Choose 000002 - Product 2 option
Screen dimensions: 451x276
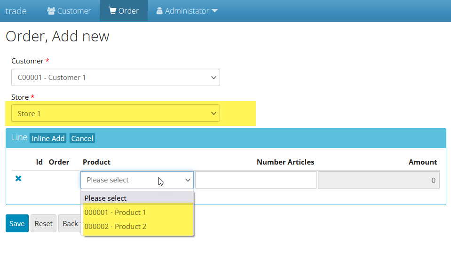click(x=115, y=227)
